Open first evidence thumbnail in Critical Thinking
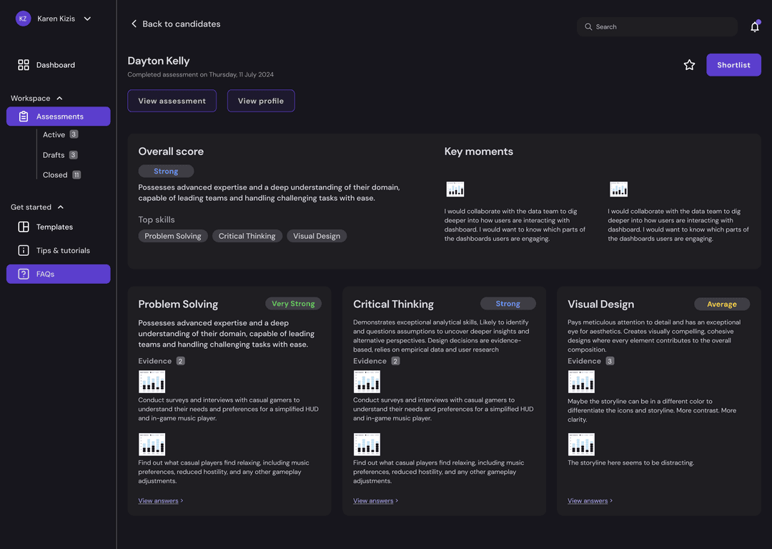The height and width of the screenshot is (549, 772). [x=367, y=382]
